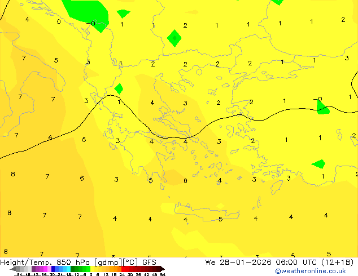The height and width of the screenshot is (276, 358).
Task: Click the 'Height/Temp.' title text
Action: pos(26,262)
